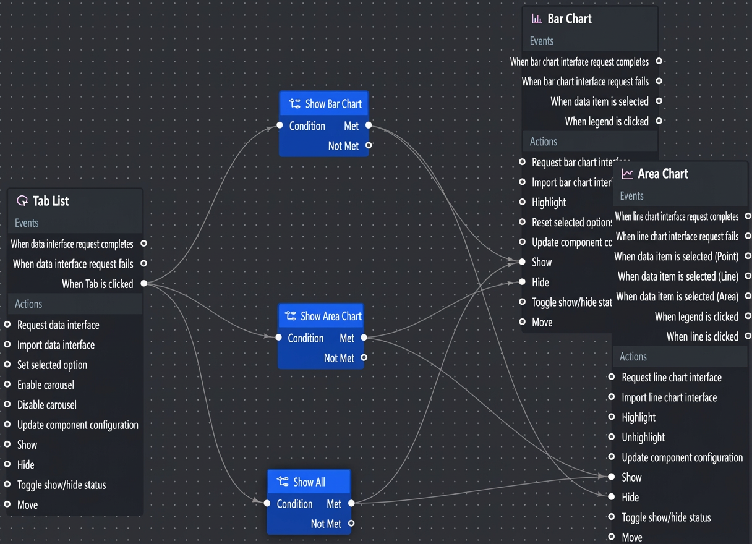
Task: Click the 'Request data interface' input port
Action: [7, 325]
